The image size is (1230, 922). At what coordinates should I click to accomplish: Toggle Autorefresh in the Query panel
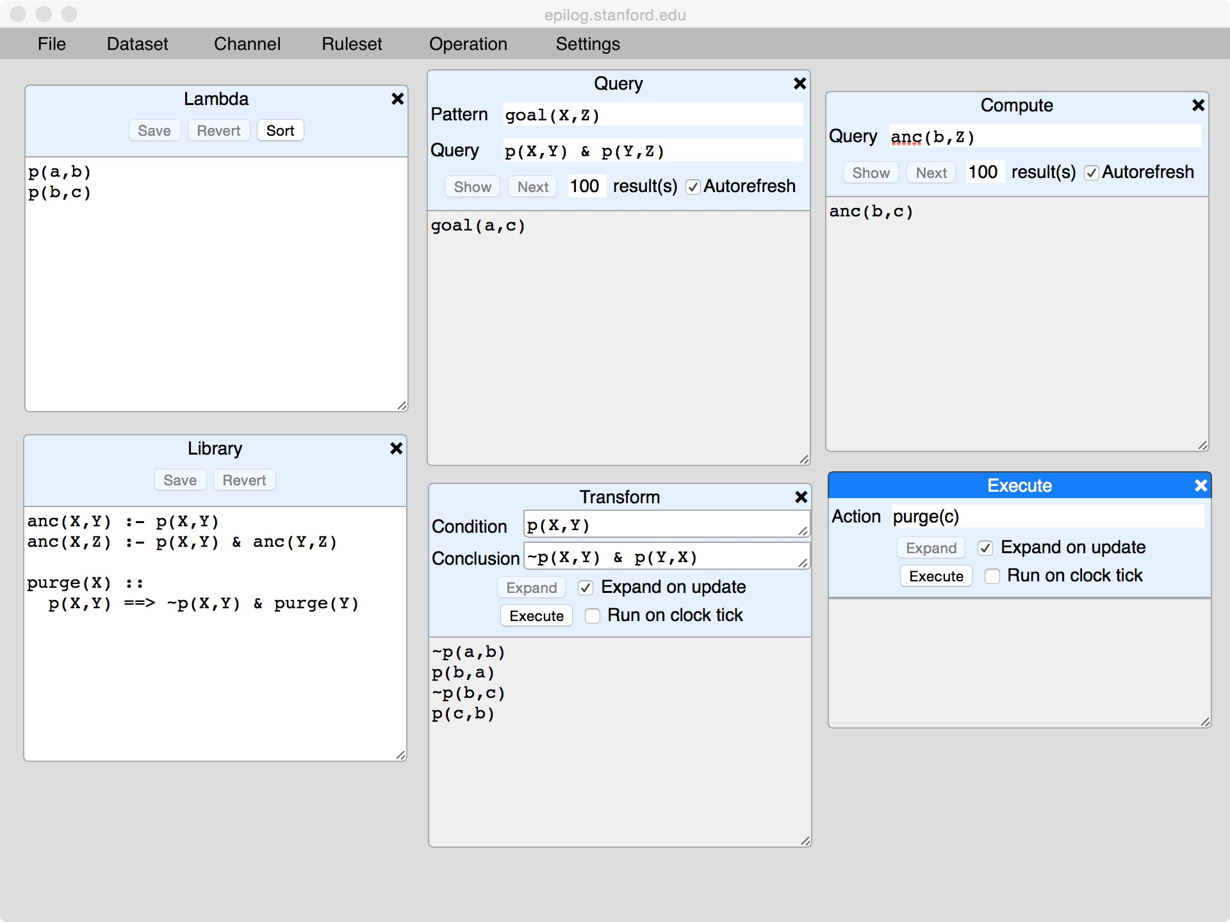click(693, 187)
